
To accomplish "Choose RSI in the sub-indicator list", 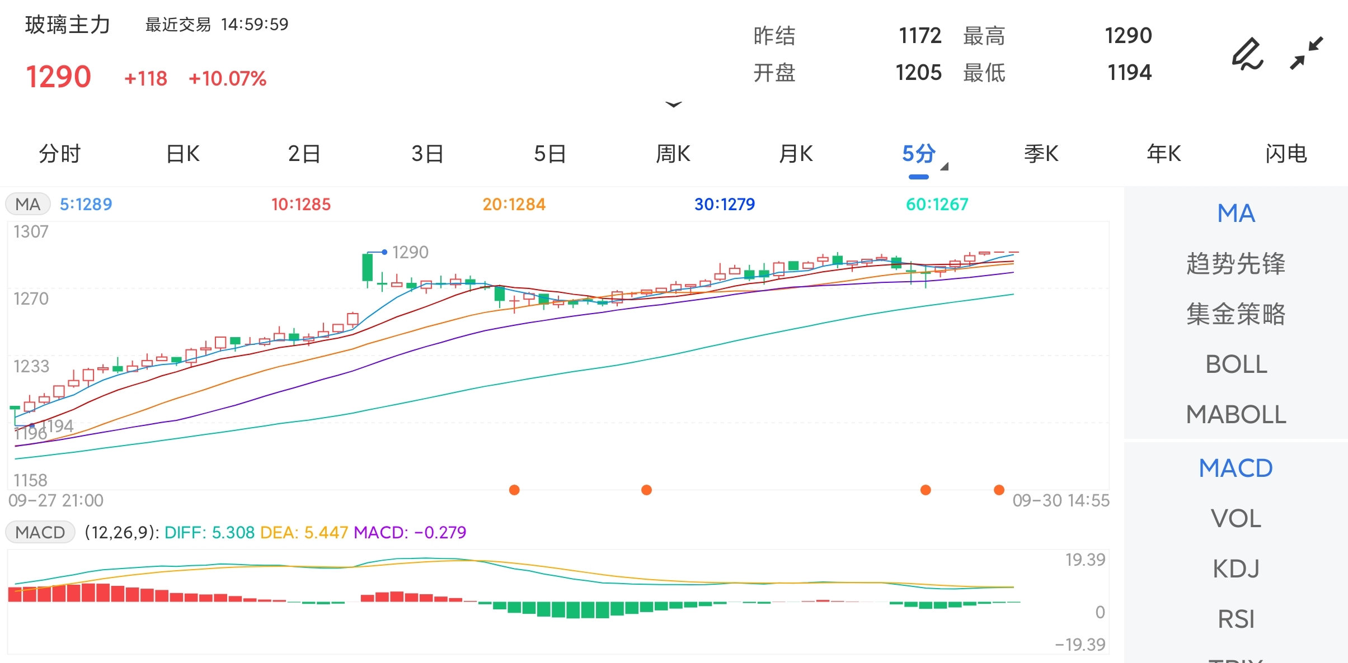I will (x=1236, y=619).
